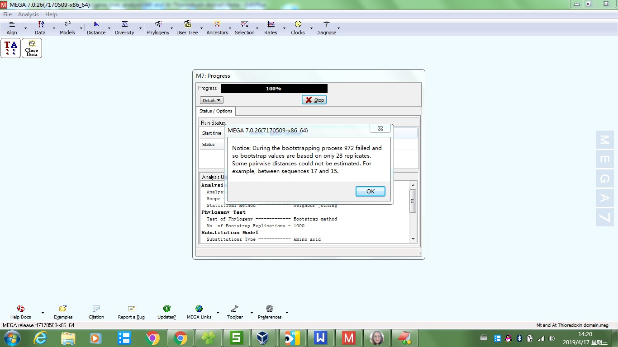
Task: Expand the Rates dropdown arrow
Action: pos(284,28)
